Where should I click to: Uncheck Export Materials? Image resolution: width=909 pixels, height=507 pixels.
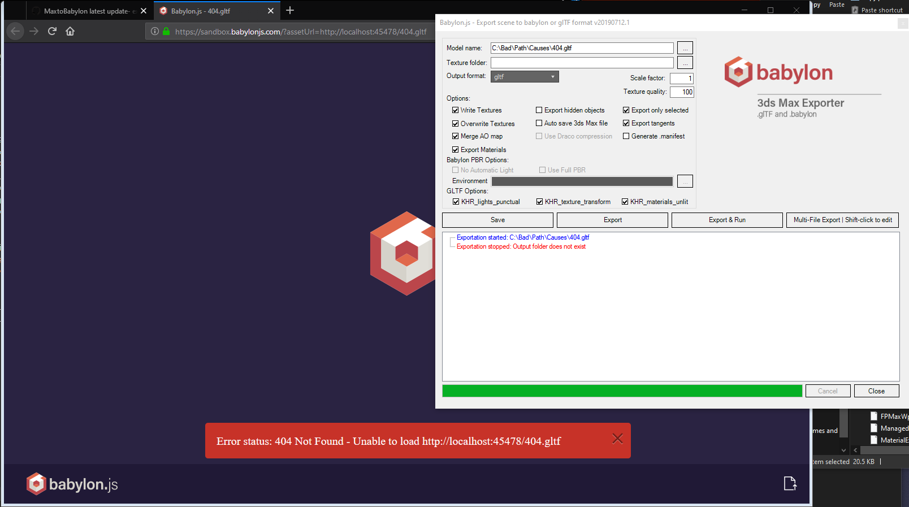click(x=456, y=150)
